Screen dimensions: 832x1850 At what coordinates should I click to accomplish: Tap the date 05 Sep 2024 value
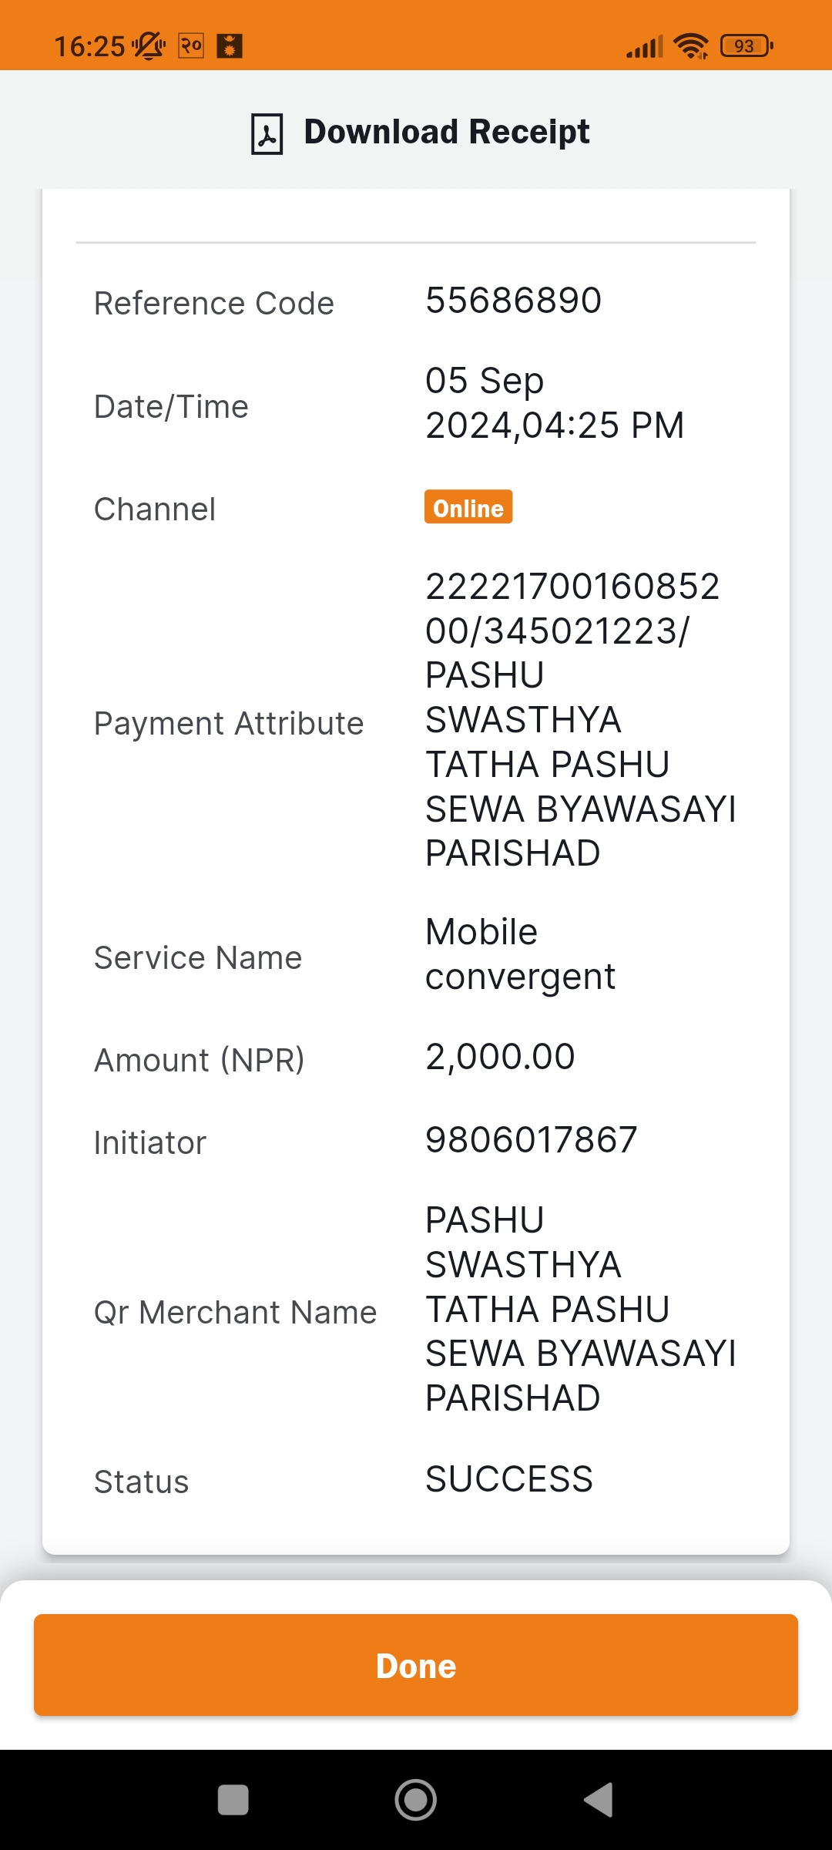(x=555, y=403)
